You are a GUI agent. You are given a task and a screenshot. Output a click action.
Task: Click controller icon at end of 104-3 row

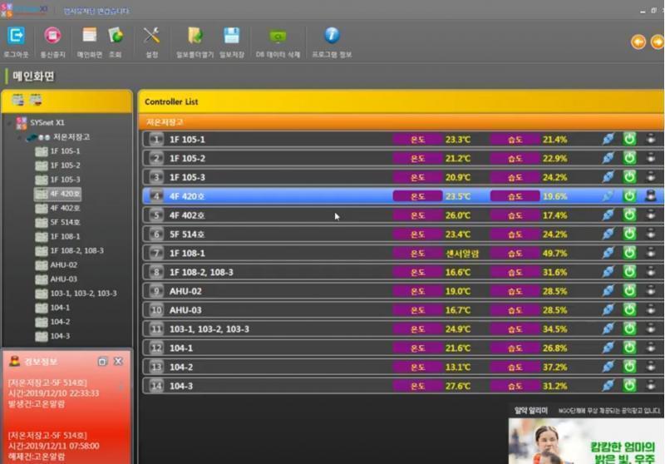point(651,386)
